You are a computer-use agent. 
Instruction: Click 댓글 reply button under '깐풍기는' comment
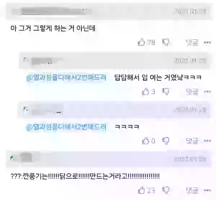[192, 190]
